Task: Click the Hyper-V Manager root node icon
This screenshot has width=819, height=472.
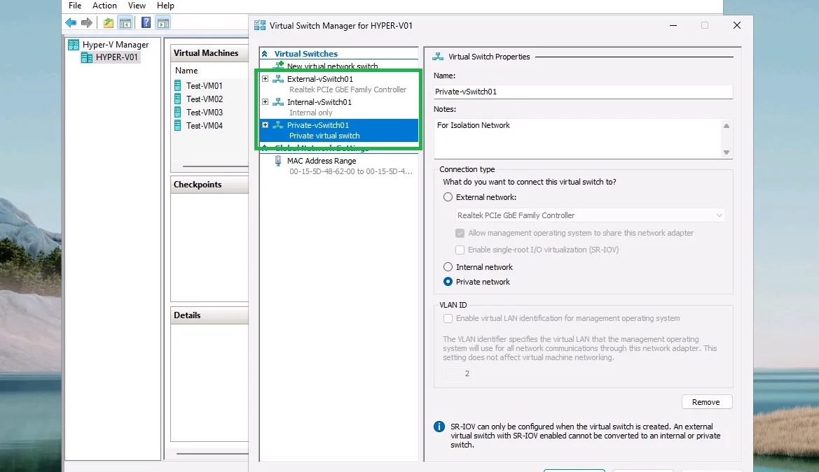Action: pyautogui.click(x=74, y=45)
